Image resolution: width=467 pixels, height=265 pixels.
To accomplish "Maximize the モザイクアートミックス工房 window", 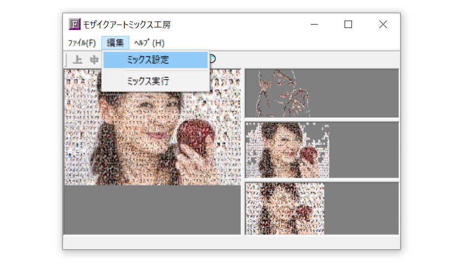I will tap(348, 25).
